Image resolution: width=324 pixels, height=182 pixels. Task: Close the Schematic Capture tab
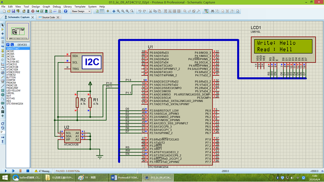pyautogui.click(x=32, y=17)
